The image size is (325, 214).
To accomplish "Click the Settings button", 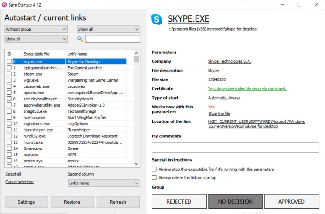I will [26, 202].
